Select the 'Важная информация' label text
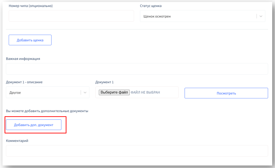275x168 pixels. point(23,59)
